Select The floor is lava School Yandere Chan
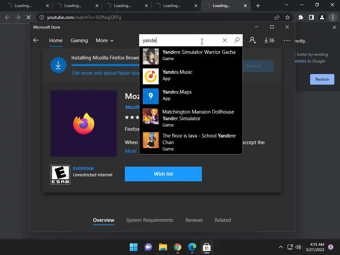The height and width of the screenshot is (255, 340). (191, 142)
